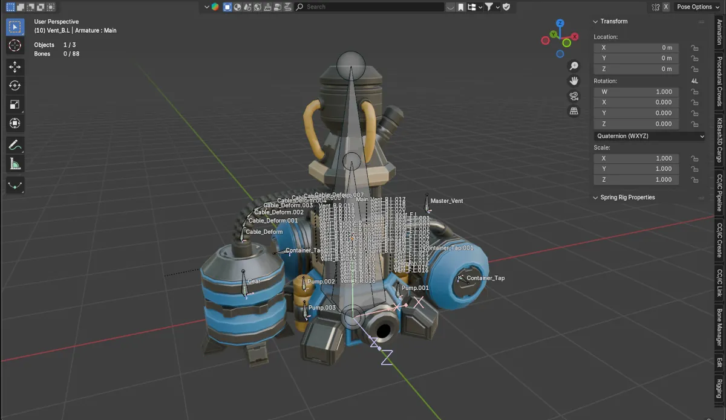Select the Move tool in the toolbar
The image size is (726, 420).
pos(15,66)
